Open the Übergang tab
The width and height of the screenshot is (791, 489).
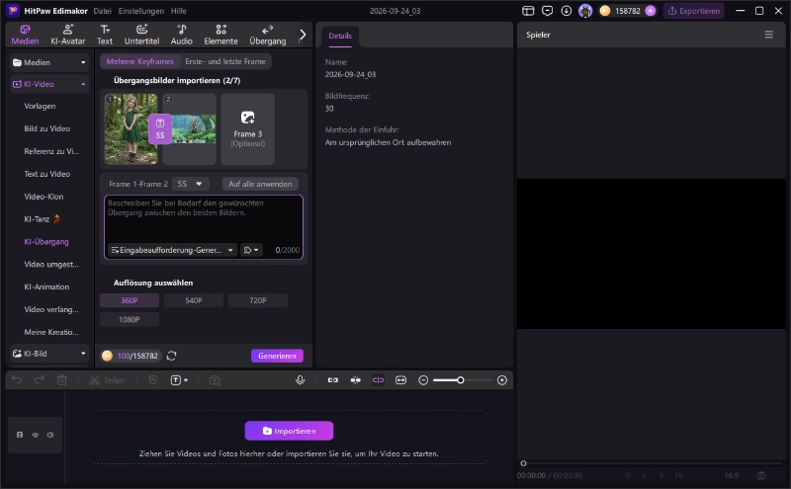click(x=267, y=35)
